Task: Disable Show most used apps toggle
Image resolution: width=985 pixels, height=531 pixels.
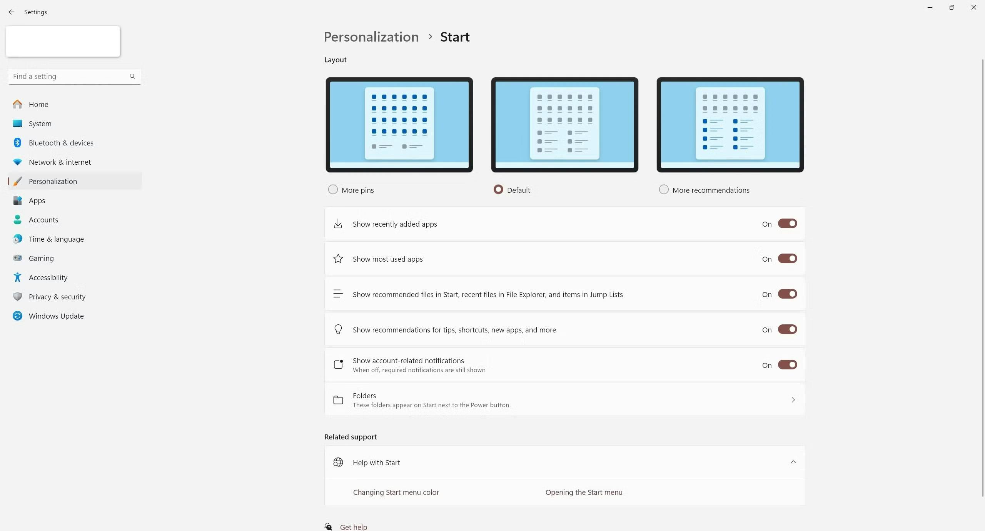Action: [787, 259]
